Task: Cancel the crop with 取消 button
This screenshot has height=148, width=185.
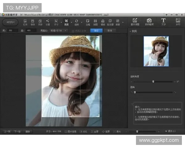Action: [110, 31]
